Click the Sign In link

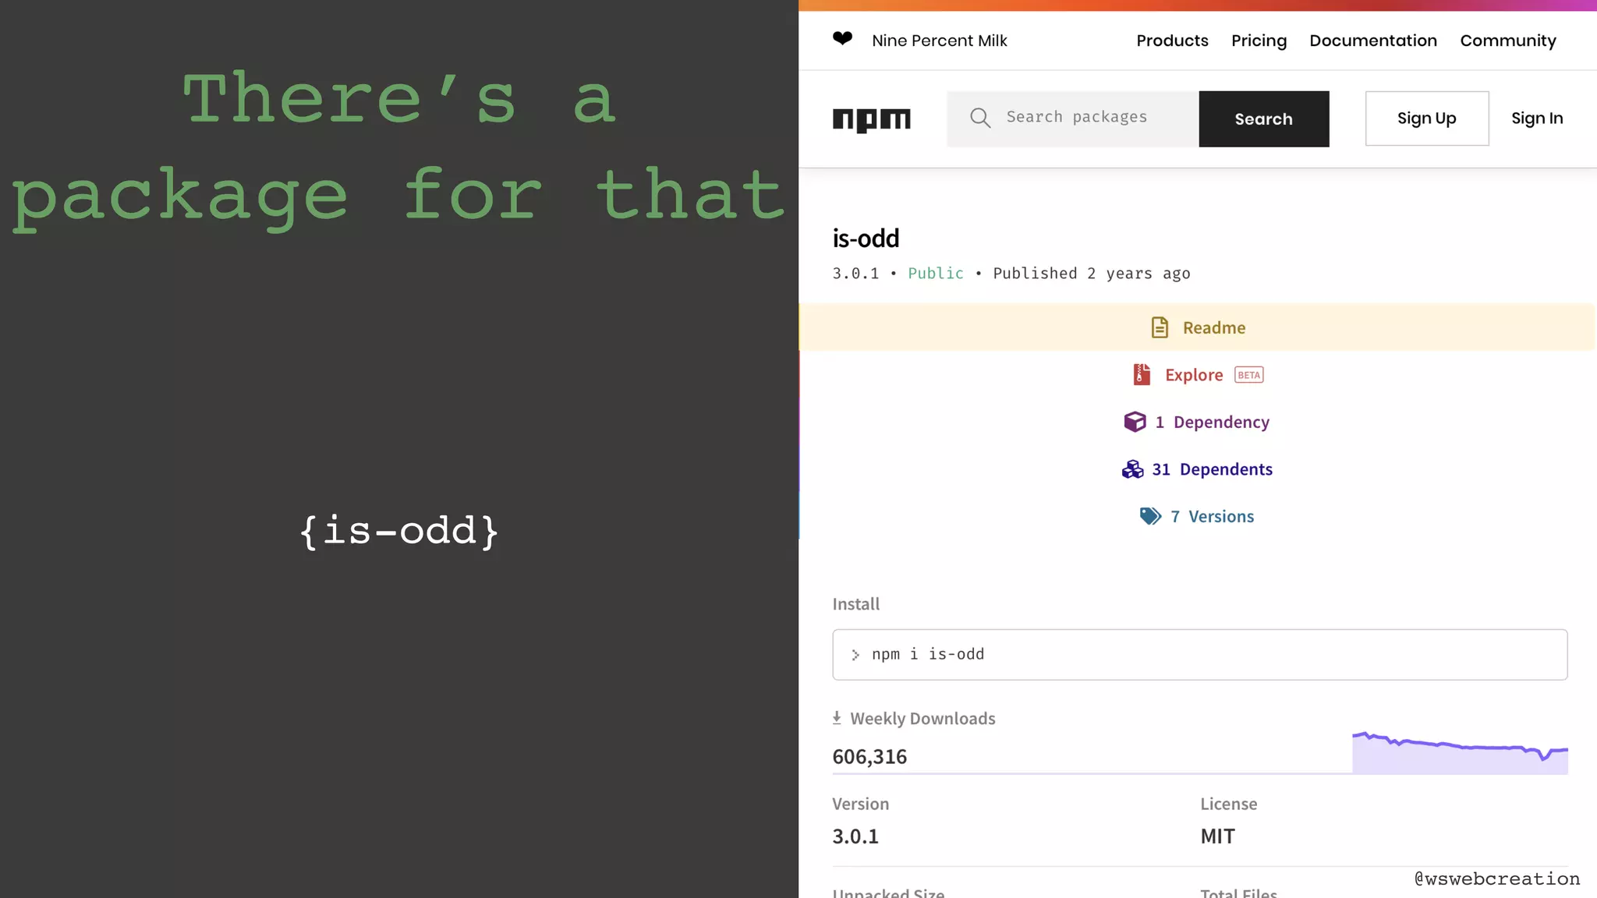1536,118
